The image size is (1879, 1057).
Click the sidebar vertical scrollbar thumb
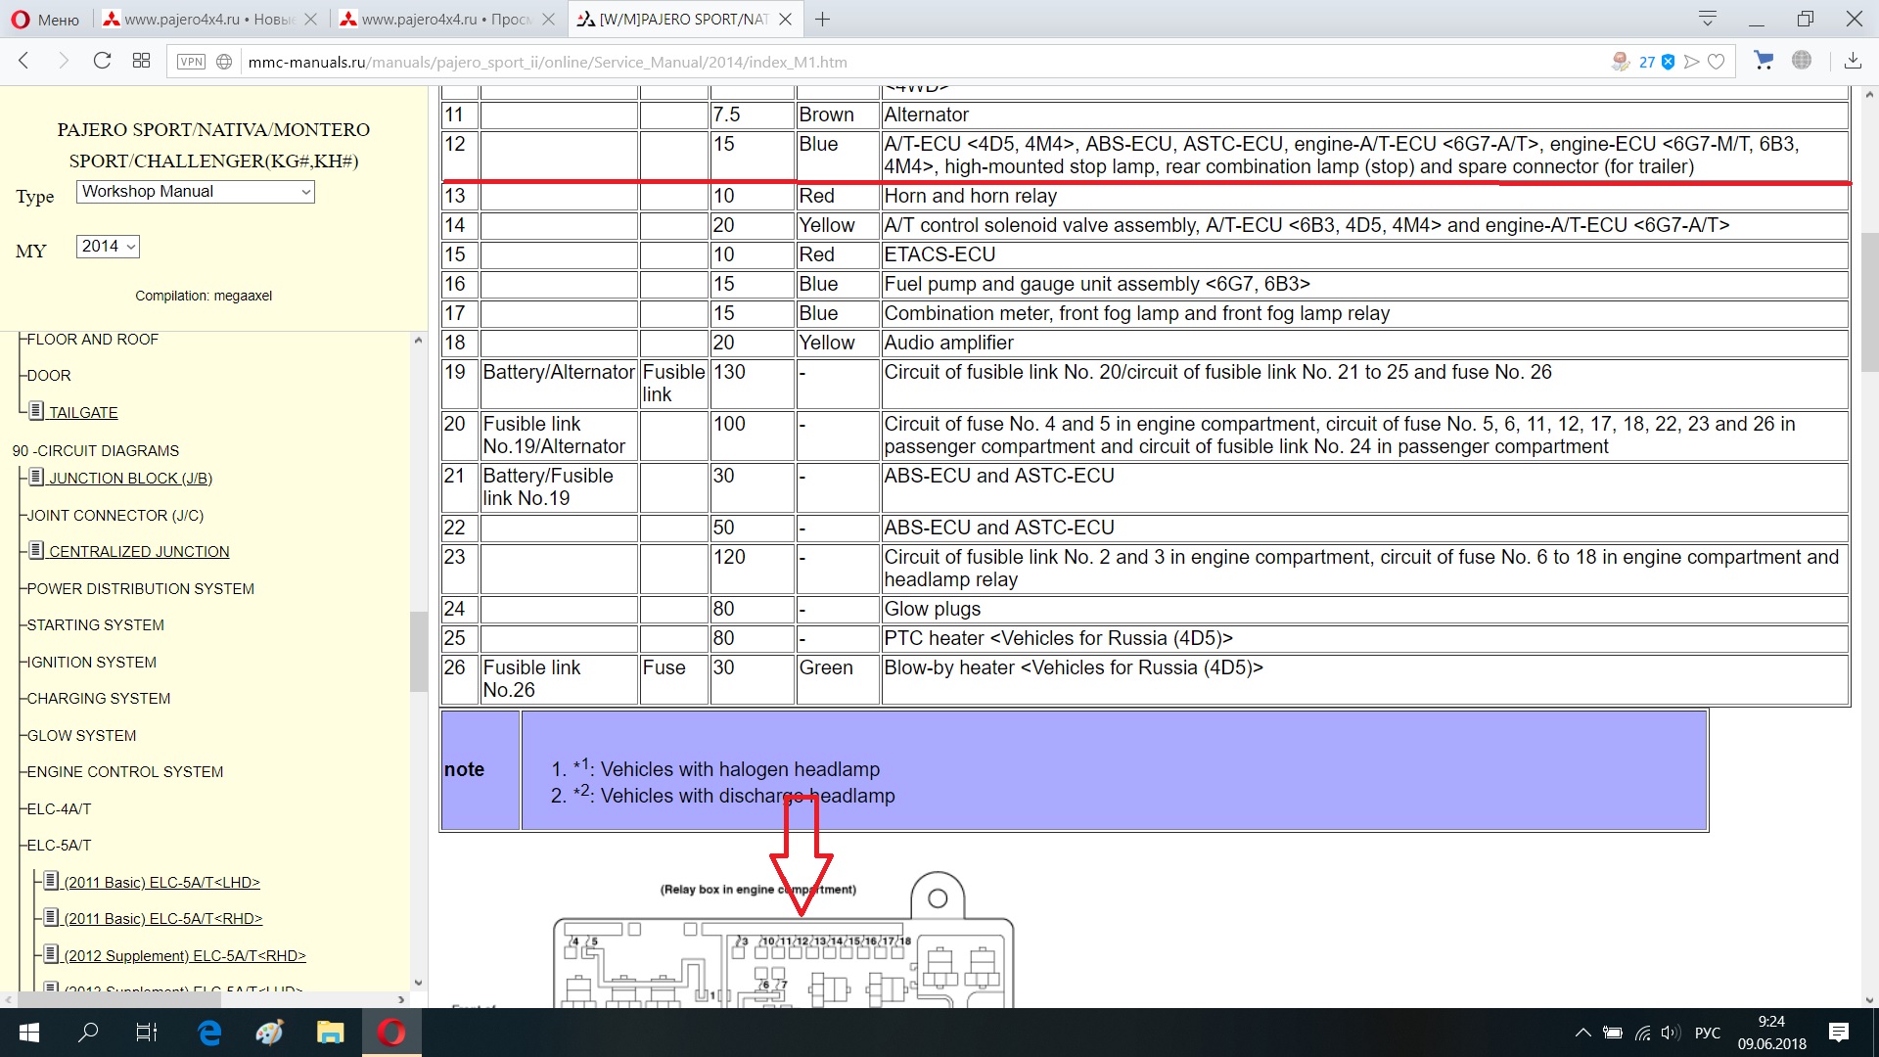tap(418, 651)
